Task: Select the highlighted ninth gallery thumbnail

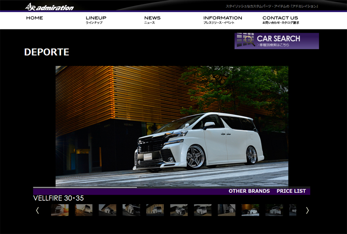Action: (250, 210)
